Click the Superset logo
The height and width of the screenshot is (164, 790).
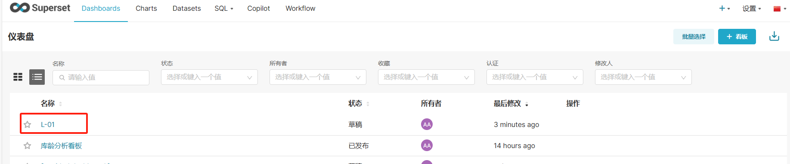coord(40,8)
